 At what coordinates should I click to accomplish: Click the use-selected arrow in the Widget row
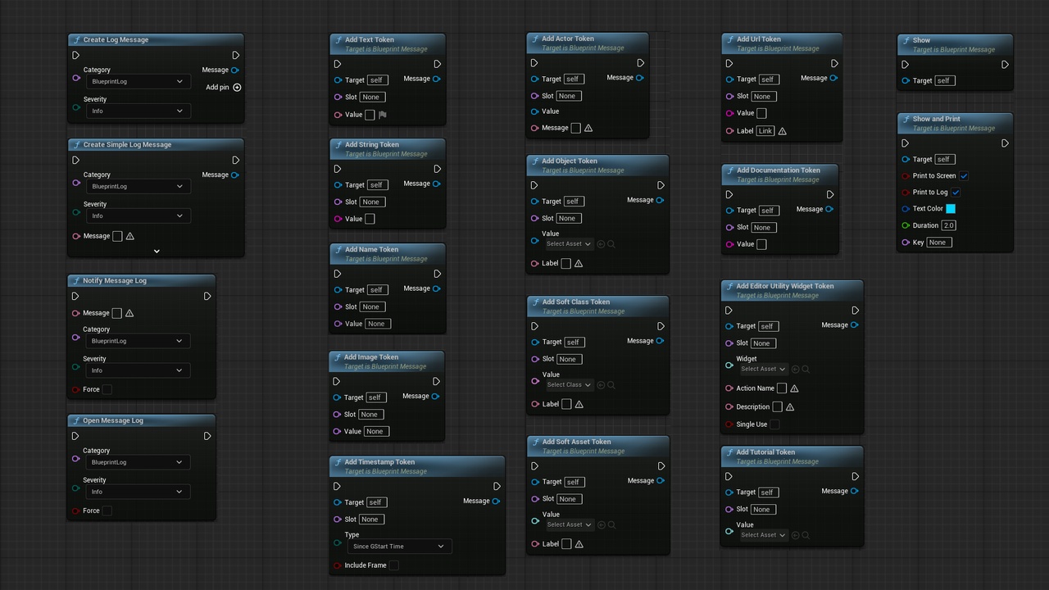[795, 370]
